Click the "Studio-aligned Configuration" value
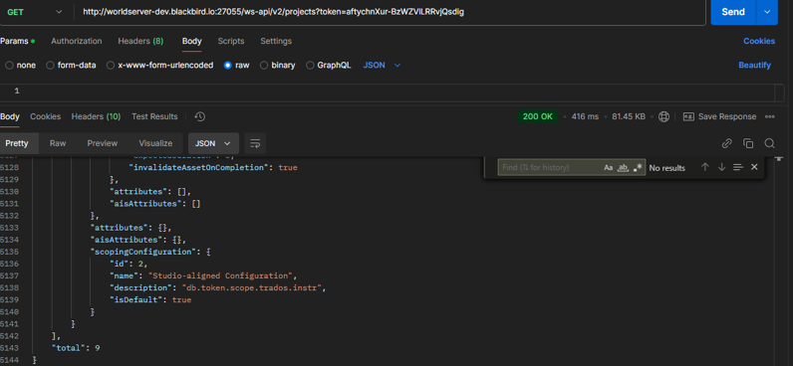The image size is (793, 366). click(x=221, y=275)
